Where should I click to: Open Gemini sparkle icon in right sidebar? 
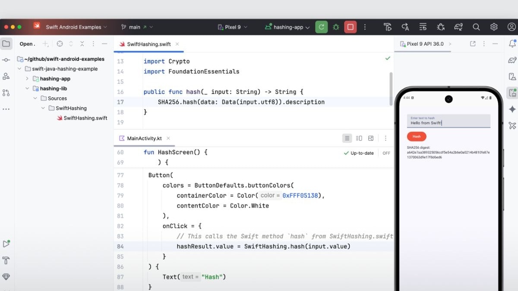[512, 109]
